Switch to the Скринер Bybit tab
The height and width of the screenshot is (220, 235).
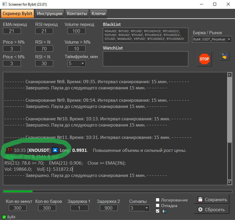tap(17, 14)
